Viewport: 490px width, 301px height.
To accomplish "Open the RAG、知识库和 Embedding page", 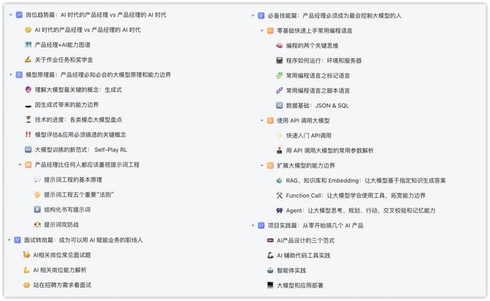I will click(366, 181).
